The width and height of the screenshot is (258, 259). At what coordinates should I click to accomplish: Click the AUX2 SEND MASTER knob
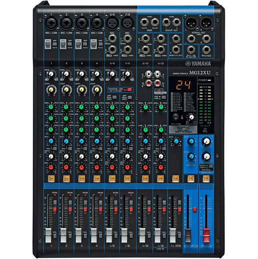click(191, 156)
